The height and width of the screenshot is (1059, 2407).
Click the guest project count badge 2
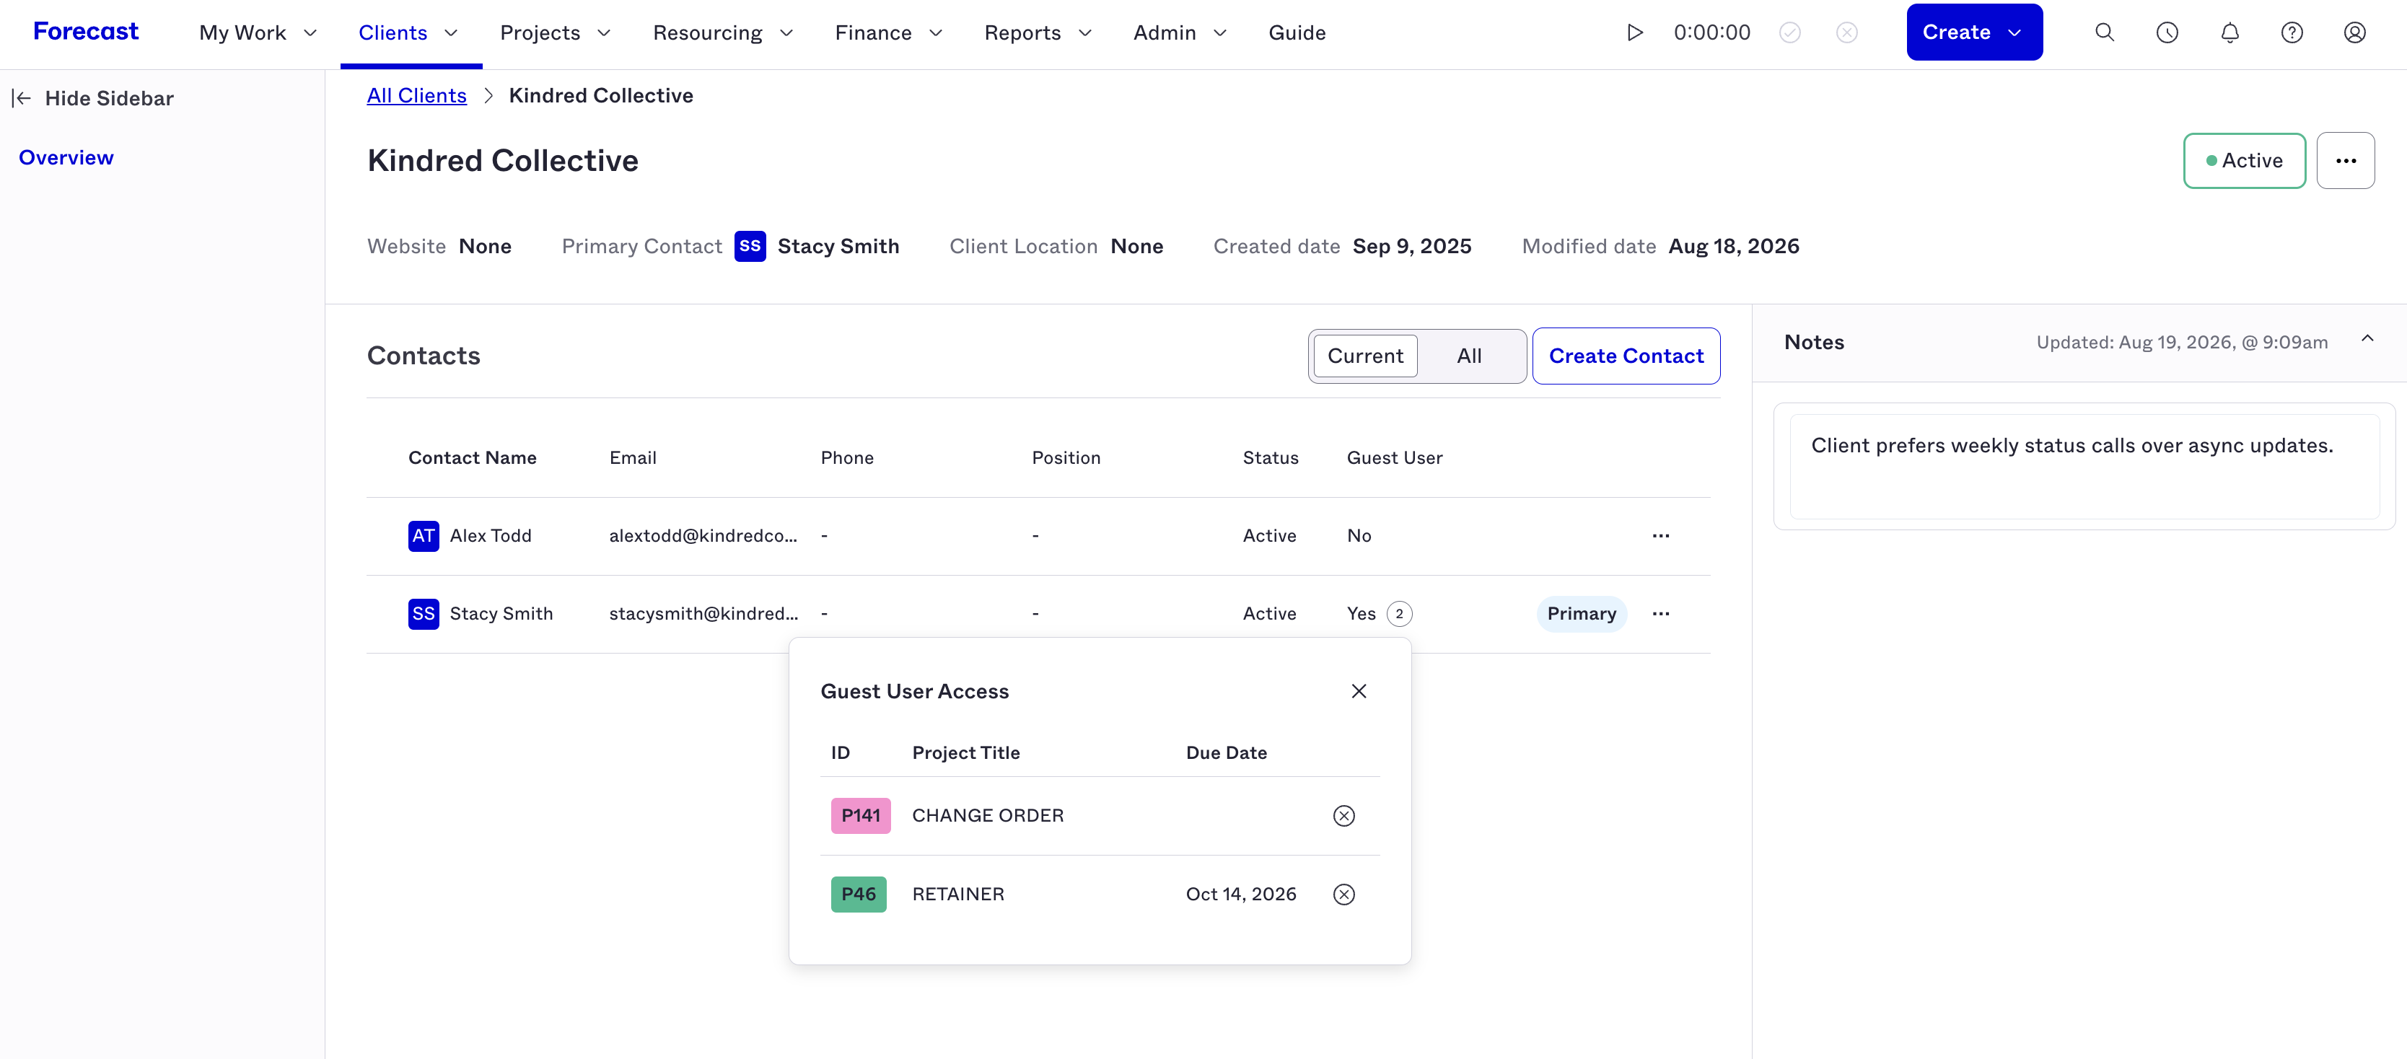[1399, 614]
